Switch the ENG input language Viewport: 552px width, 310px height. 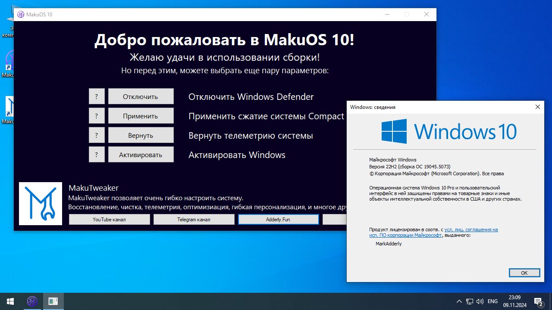click(492, 301)
